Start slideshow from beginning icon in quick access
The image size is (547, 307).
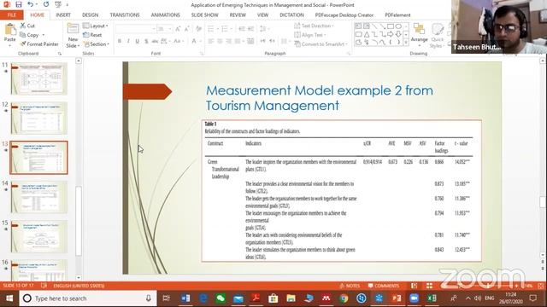[58, 4]
